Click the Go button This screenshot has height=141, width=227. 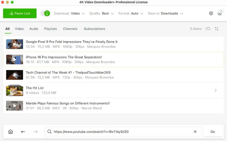[x=213, y=132]
